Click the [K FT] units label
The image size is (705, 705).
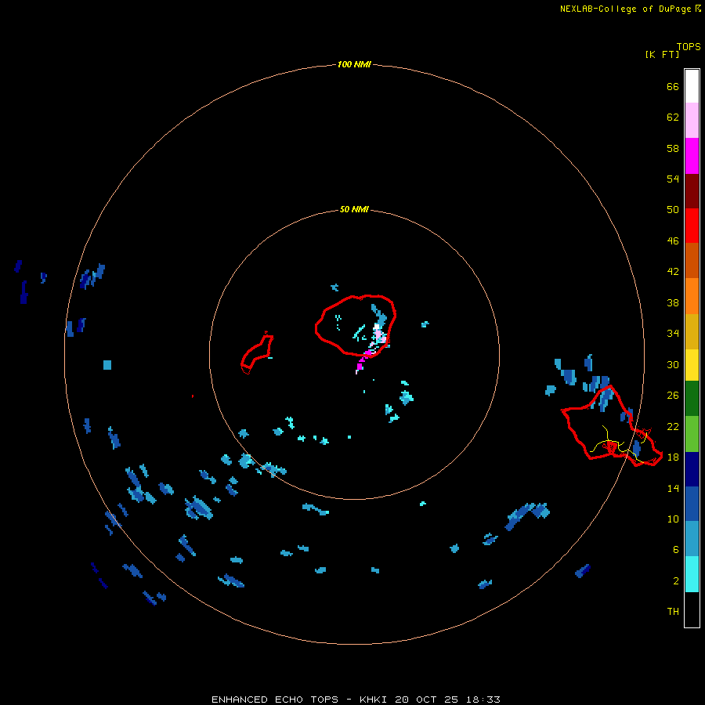662,55
